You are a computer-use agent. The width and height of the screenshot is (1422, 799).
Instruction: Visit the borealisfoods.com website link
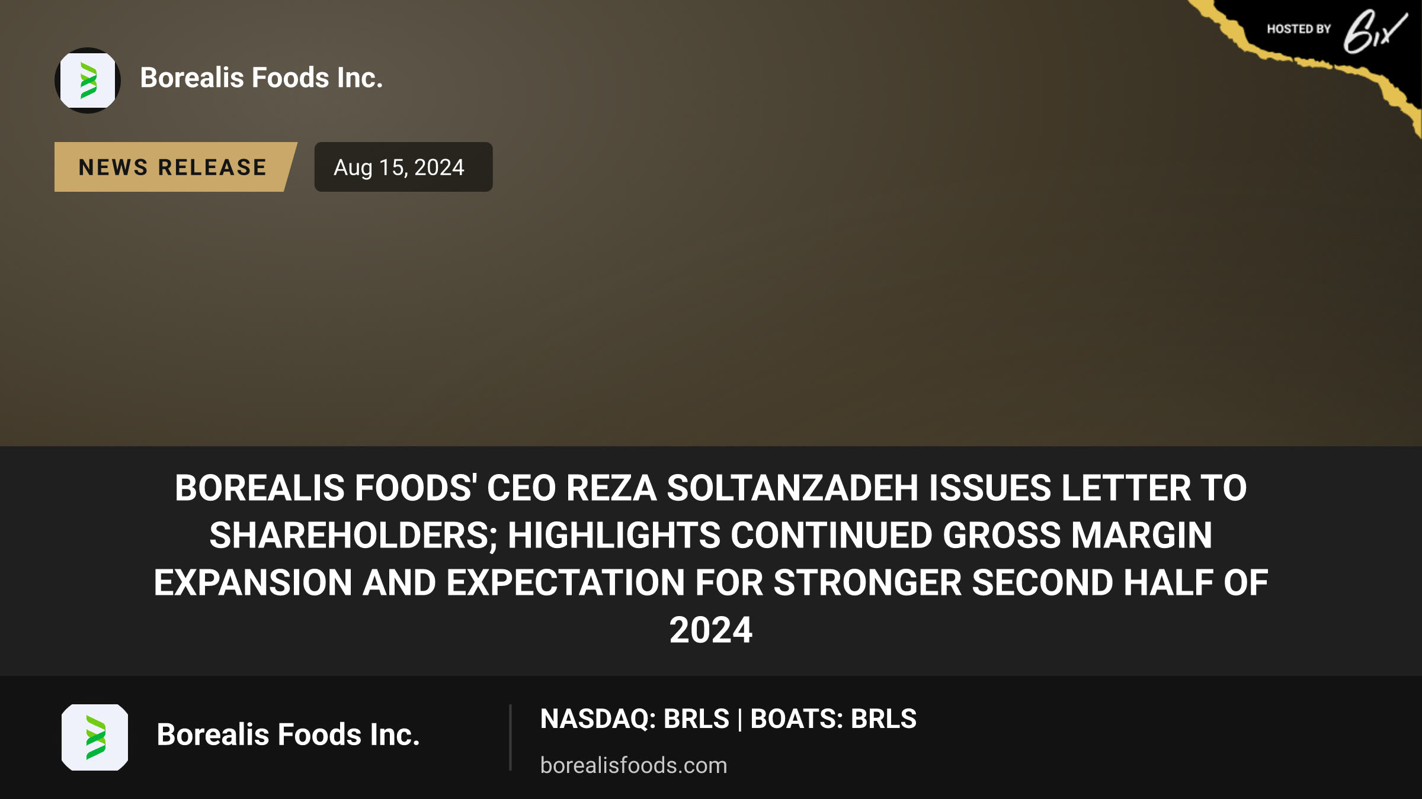[x=633, y=765]
